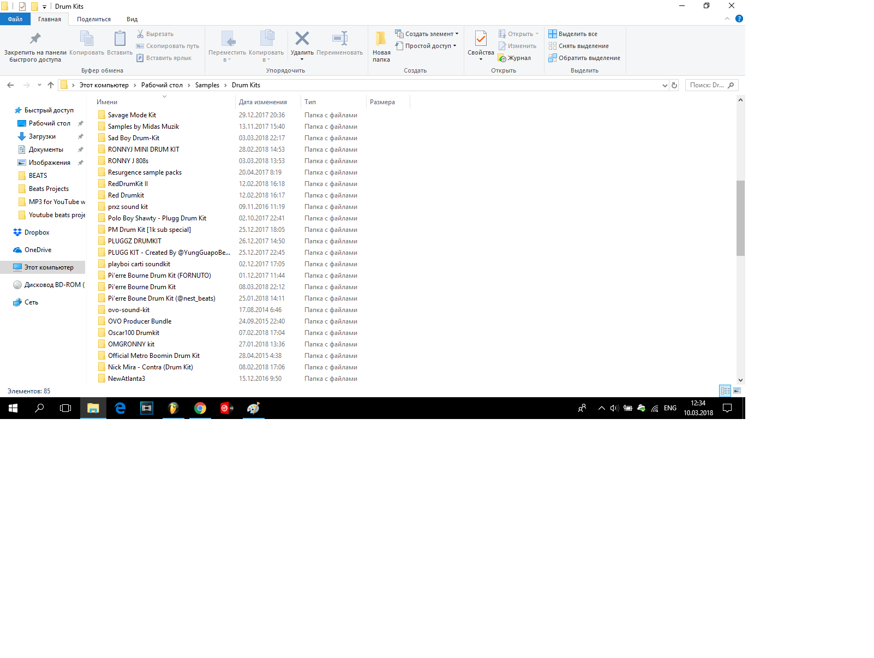Switch to large thumbnails view icon
This screenshot has height=658, width=874.
pyautogui.click(x=737, y=391)
